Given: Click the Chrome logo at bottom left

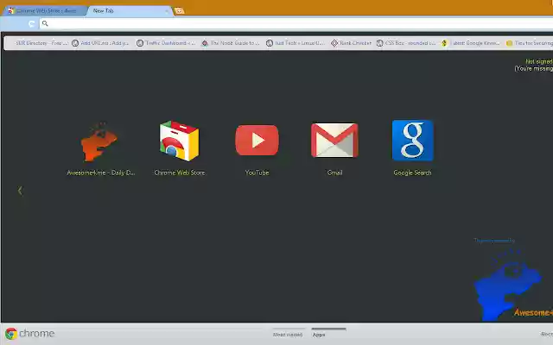Looking at the screenshot, I should [11, 334].
